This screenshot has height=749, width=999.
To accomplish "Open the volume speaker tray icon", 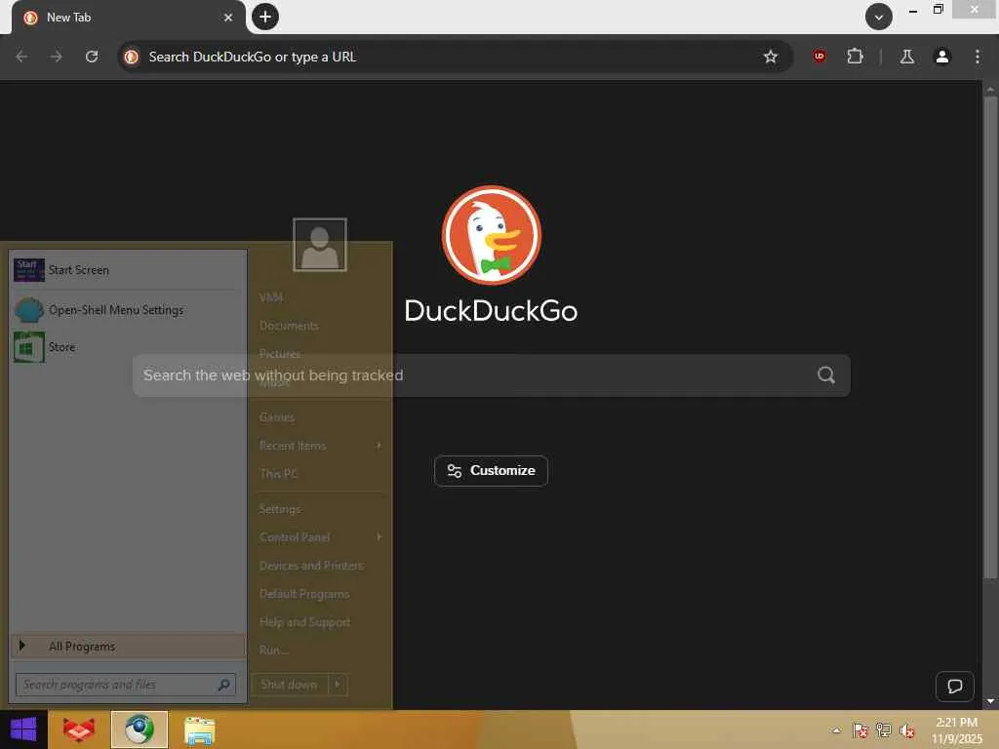I will click(x=906, y=730).
